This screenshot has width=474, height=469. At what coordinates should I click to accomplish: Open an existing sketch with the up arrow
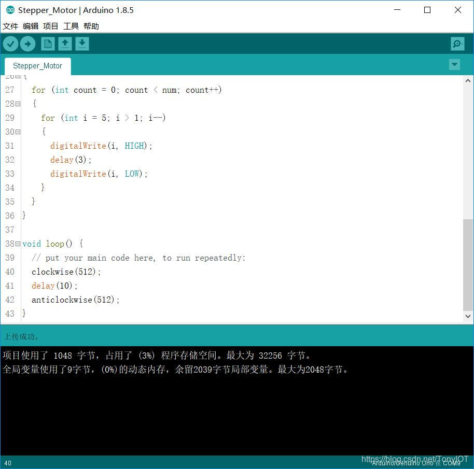[x=65, y=44]
